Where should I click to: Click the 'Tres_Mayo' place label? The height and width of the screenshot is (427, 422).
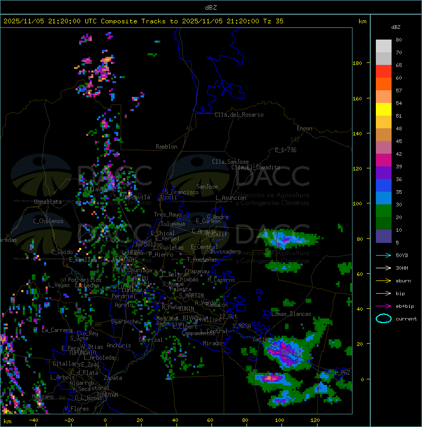tap(167, 215)
